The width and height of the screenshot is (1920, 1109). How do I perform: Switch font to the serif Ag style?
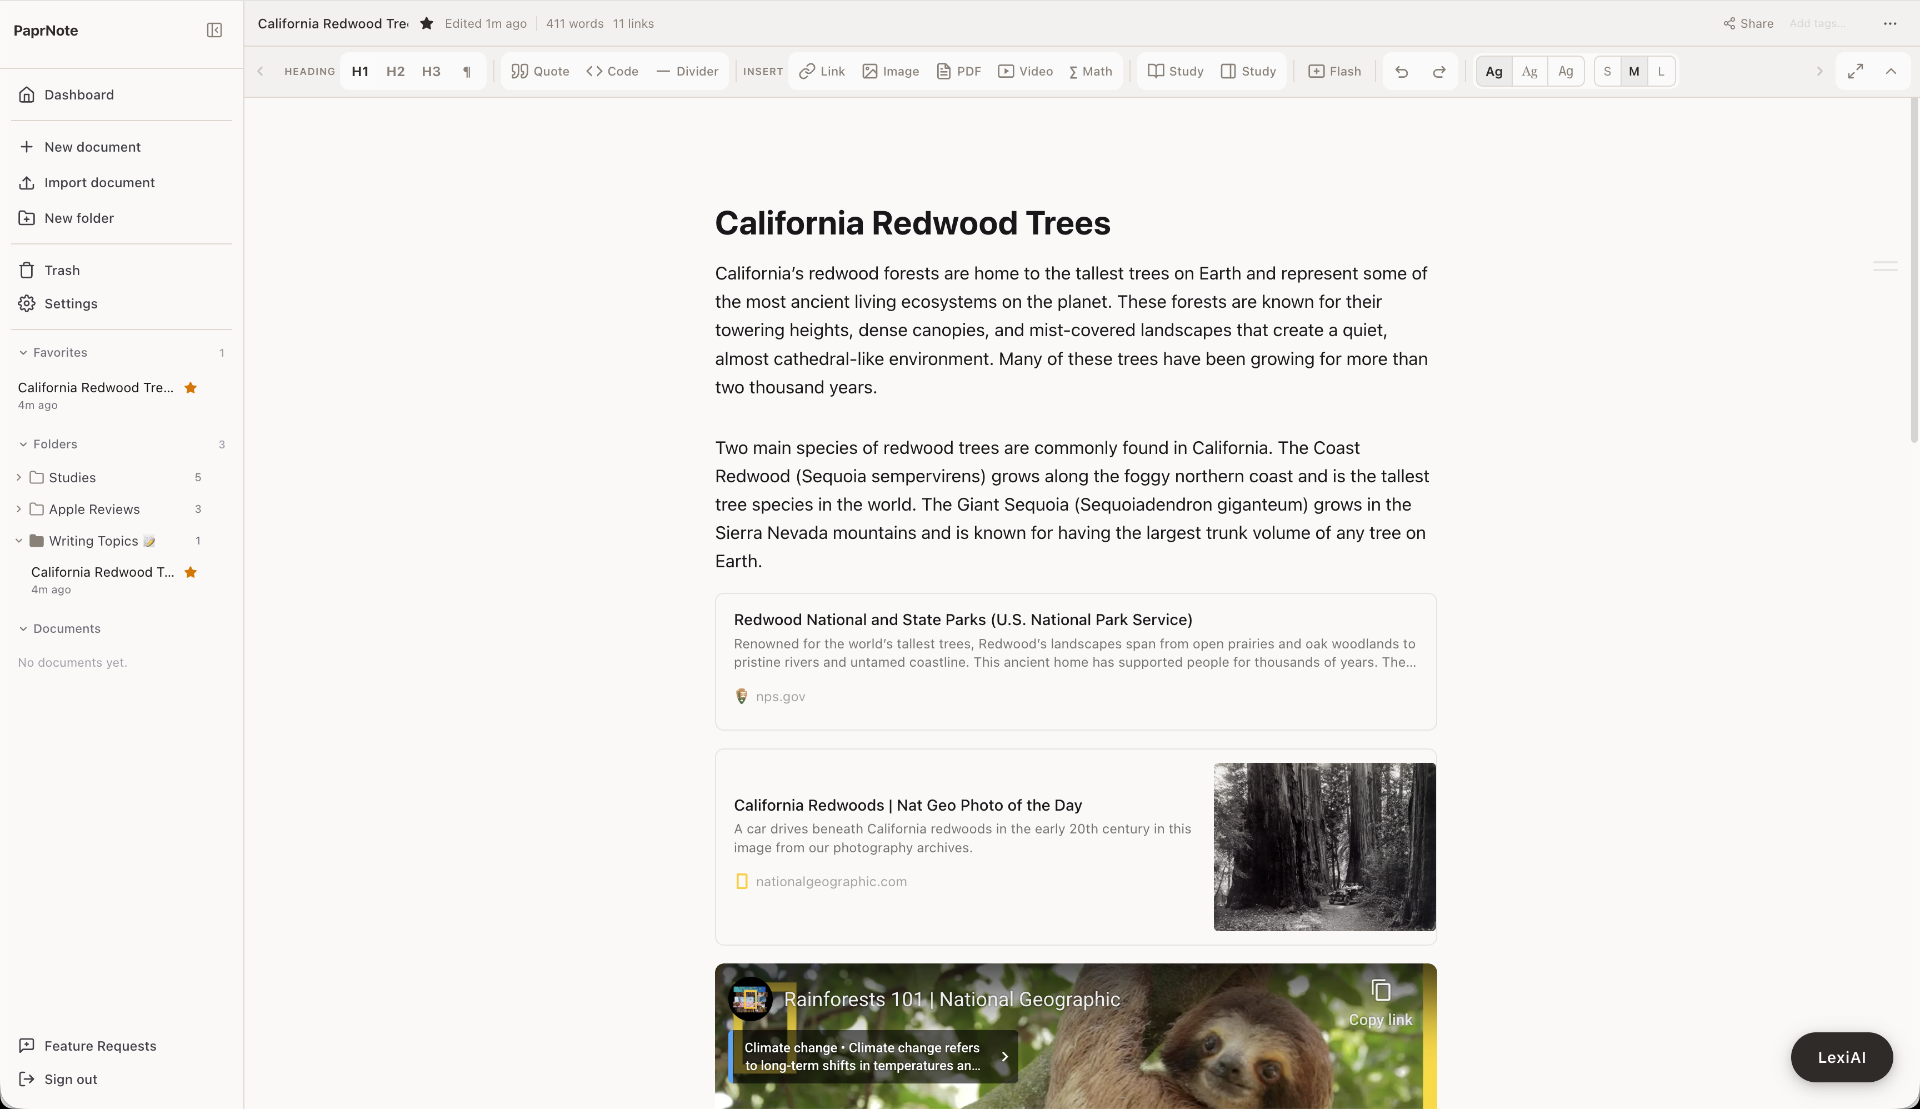pyautogui.click(x=1528, y=71)
